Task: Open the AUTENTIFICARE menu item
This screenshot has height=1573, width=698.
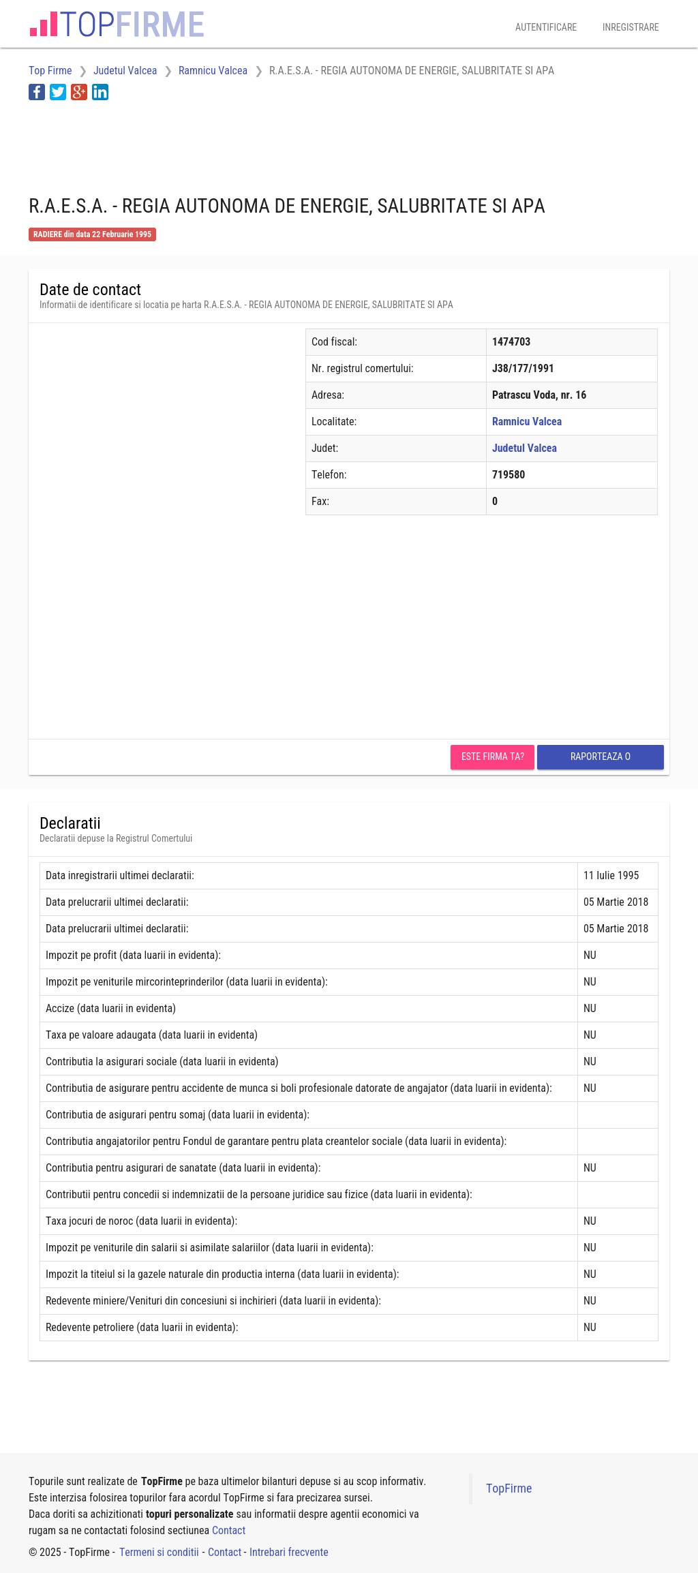Action: tap(545, 27)
